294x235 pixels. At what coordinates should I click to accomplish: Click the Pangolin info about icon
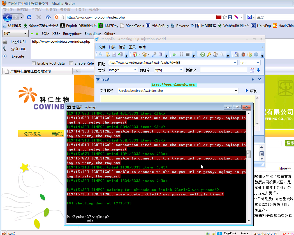[x=256, y=54]
